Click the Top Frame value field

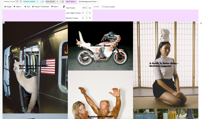pyautogui.click(x=84, y=8)
